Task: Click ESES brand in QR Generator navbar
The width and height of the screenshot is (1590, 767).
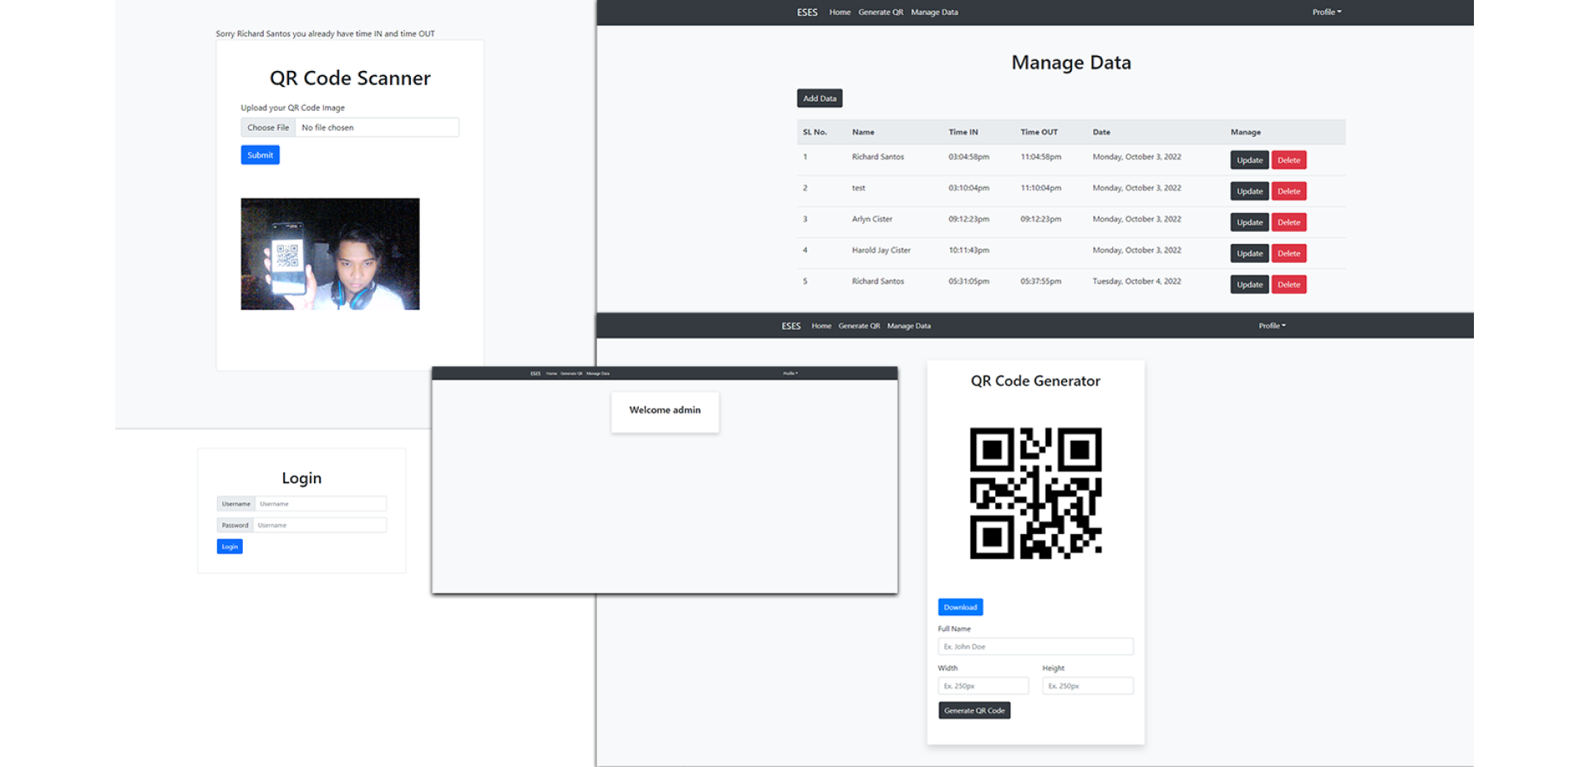Action: 791,326
